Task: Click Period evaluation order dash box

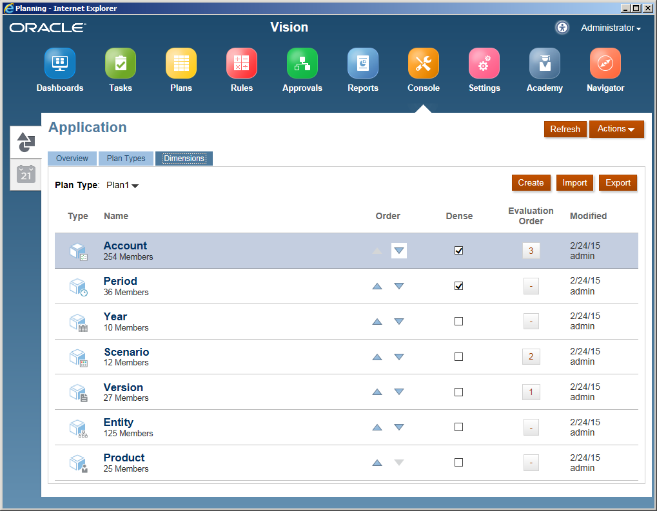Action: [x=531, y=286]
